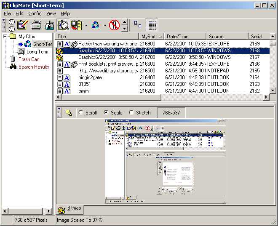Click the safe icon beside Long-Term
This screenshot has width=278, height=226.
click(21, 51)
